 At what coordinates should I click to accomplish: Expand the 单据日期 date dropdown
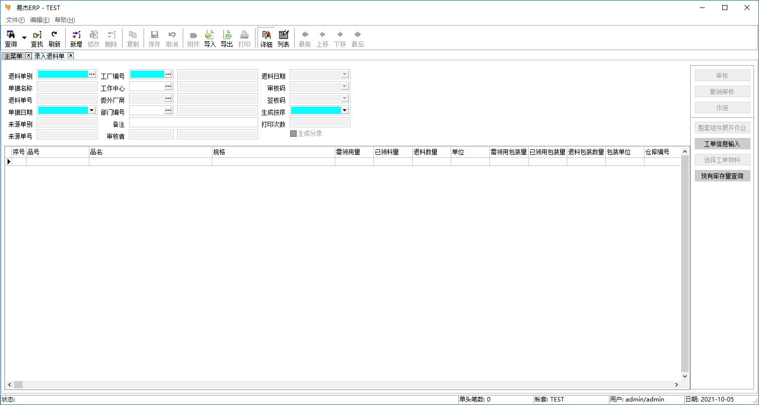(91, 110)
